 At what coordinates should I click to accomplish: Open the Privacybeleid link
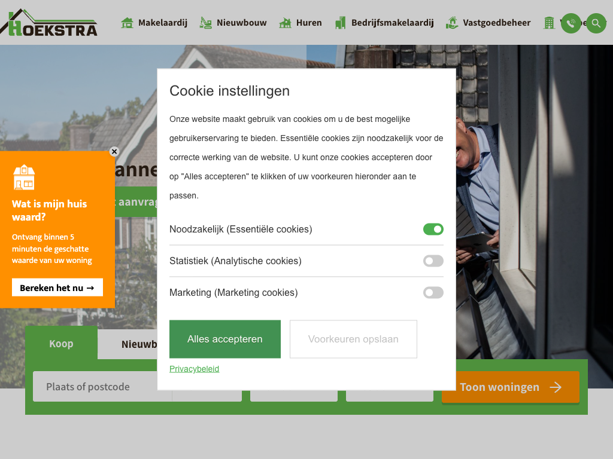195,369
